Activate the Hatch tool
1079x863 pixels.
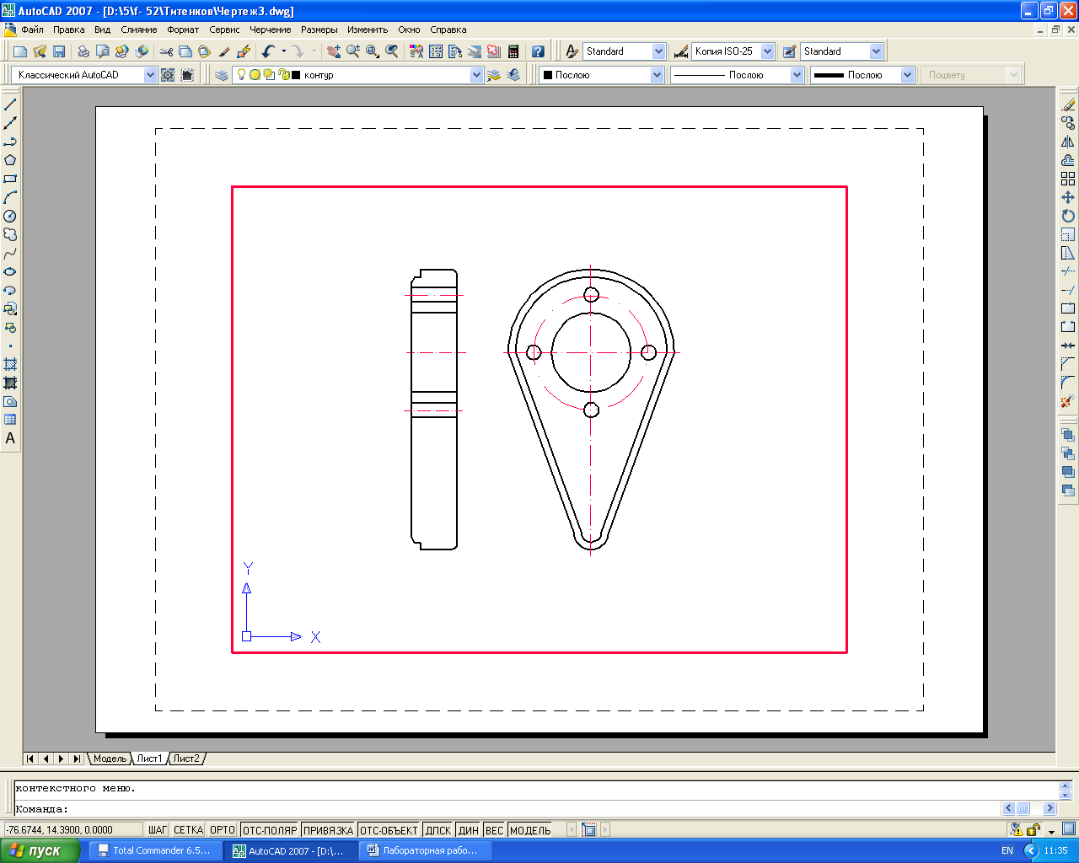10,364
